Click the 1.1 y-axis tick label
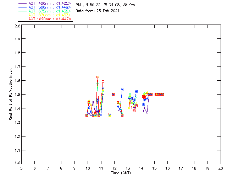 click(17, 150)
